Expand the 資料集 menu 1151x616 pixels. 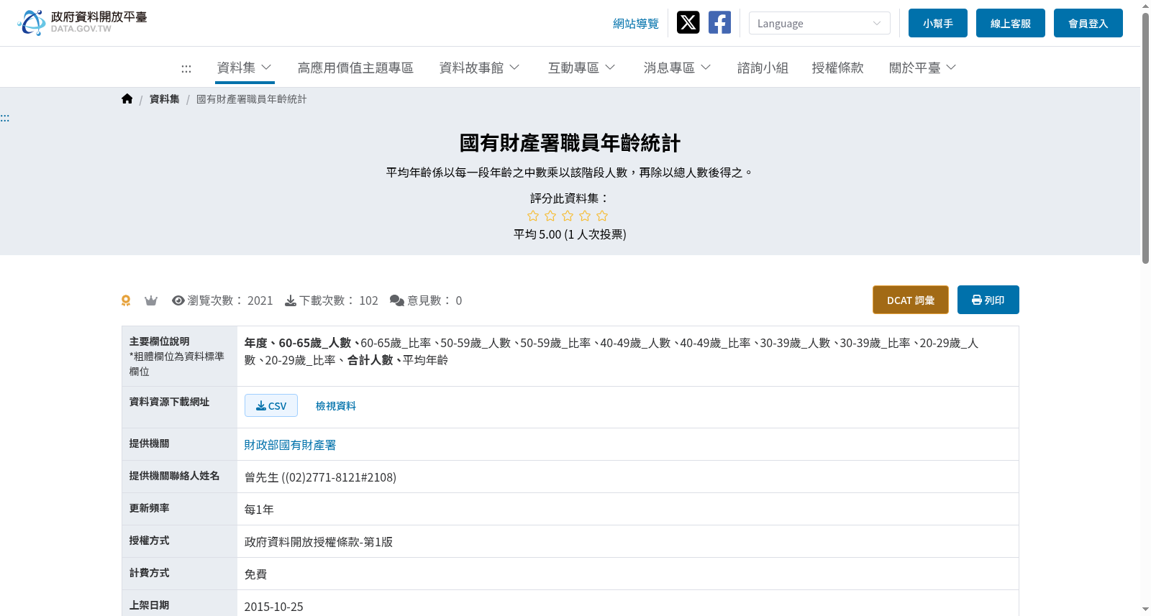tap(245, 68)
